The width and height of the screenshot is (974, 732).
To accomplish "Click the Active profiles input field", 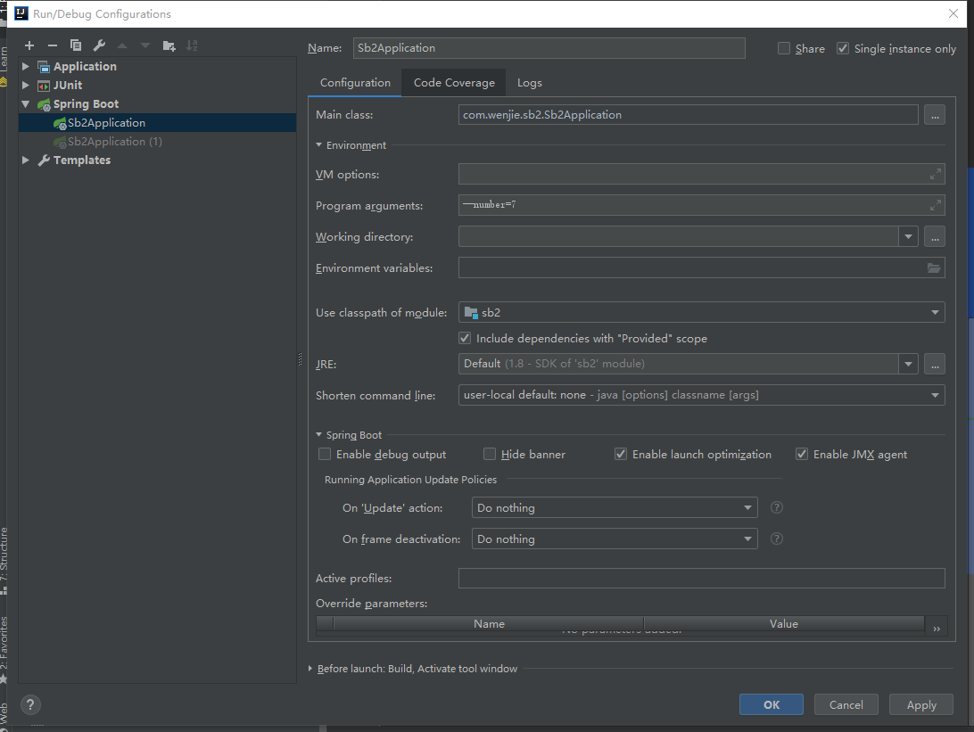I will tap(702, 578).
